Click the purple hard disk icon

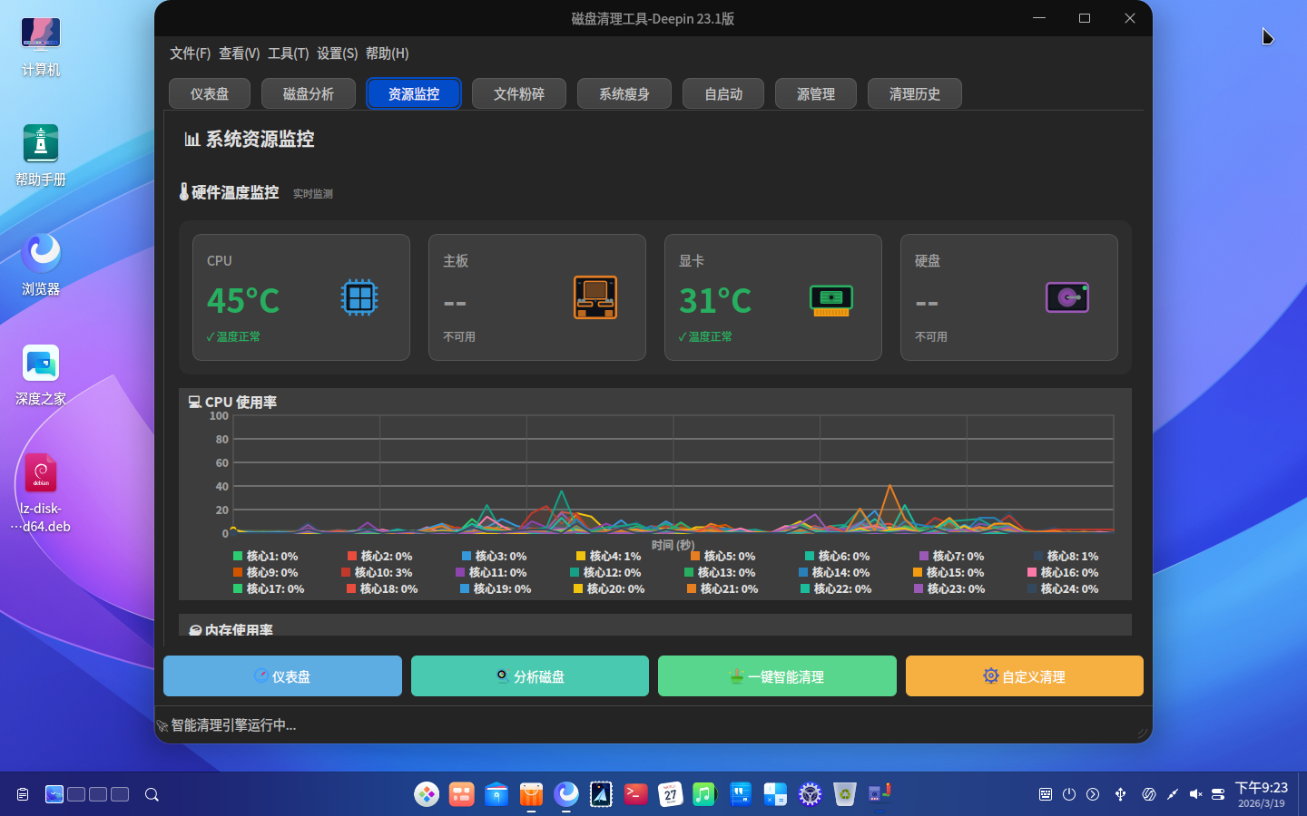(1067, 297)
